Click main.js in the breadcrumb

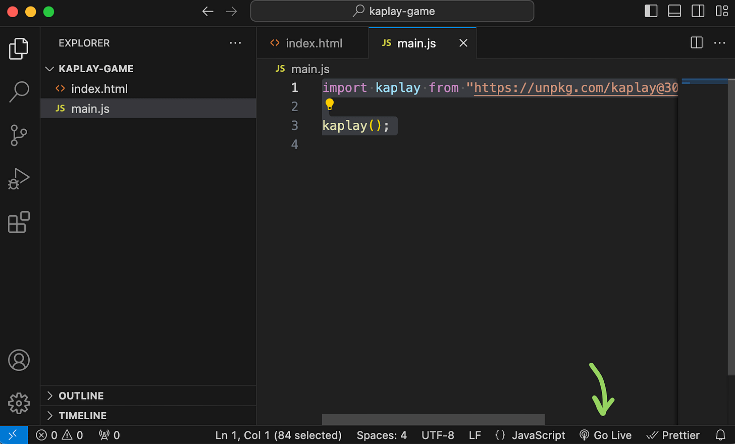303,69
